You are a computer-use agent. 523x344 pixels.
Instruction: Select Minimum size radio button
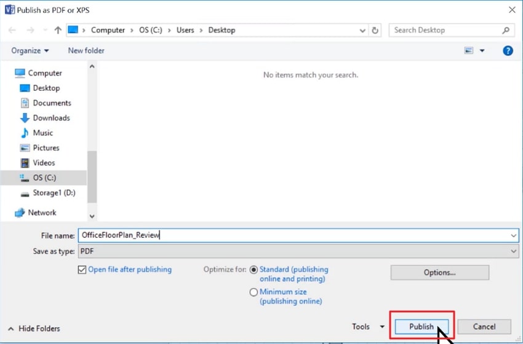254,292
